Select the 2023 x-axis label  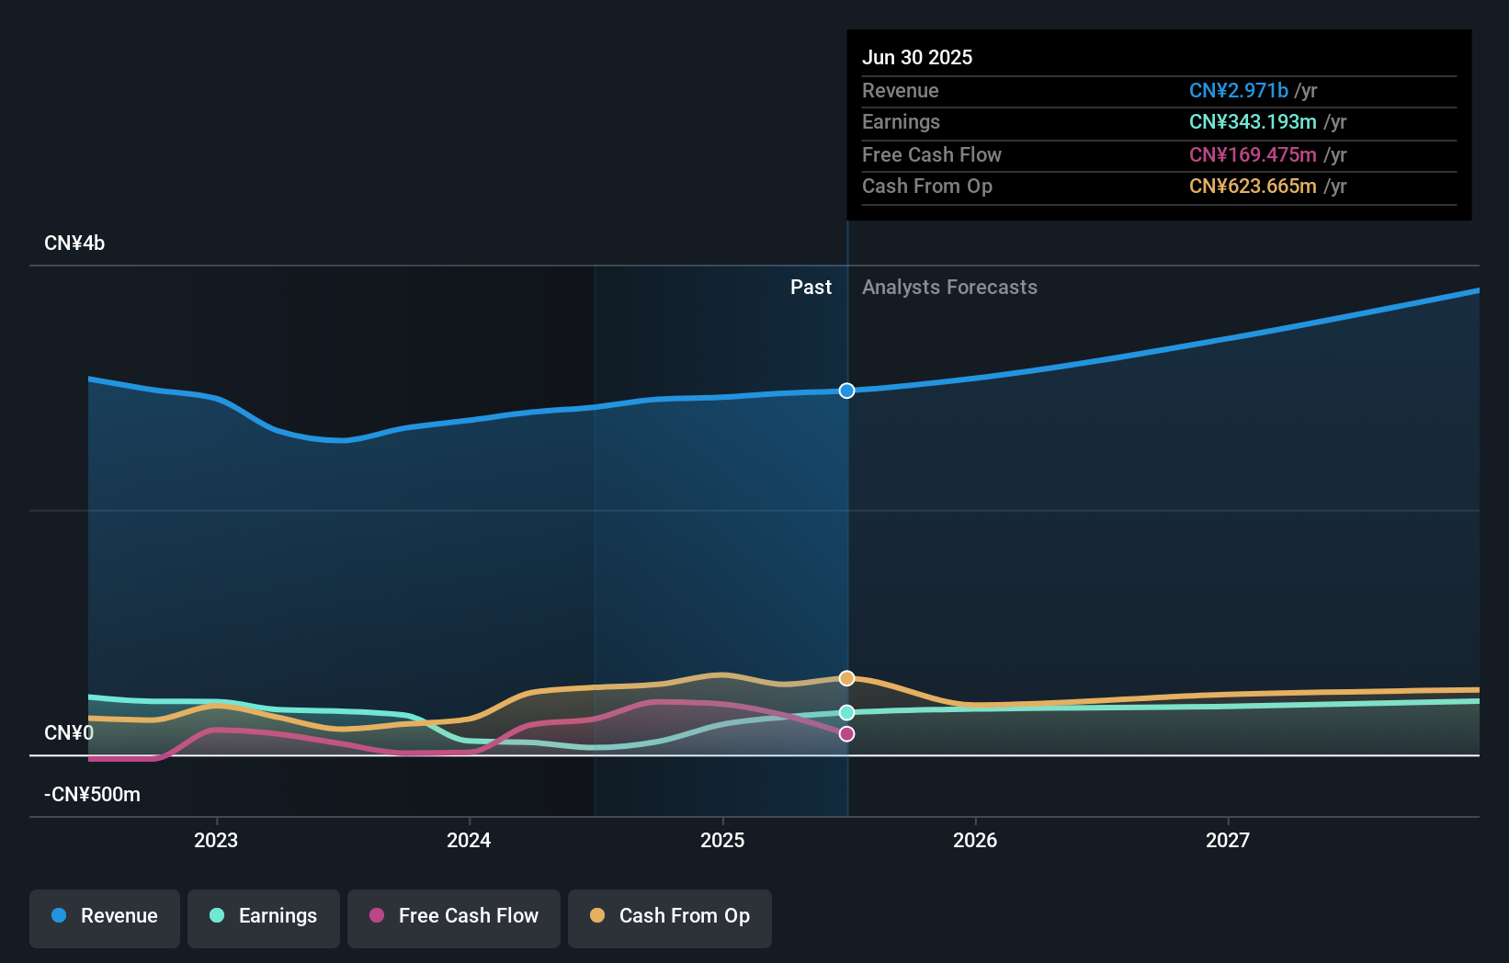[216, 840]
